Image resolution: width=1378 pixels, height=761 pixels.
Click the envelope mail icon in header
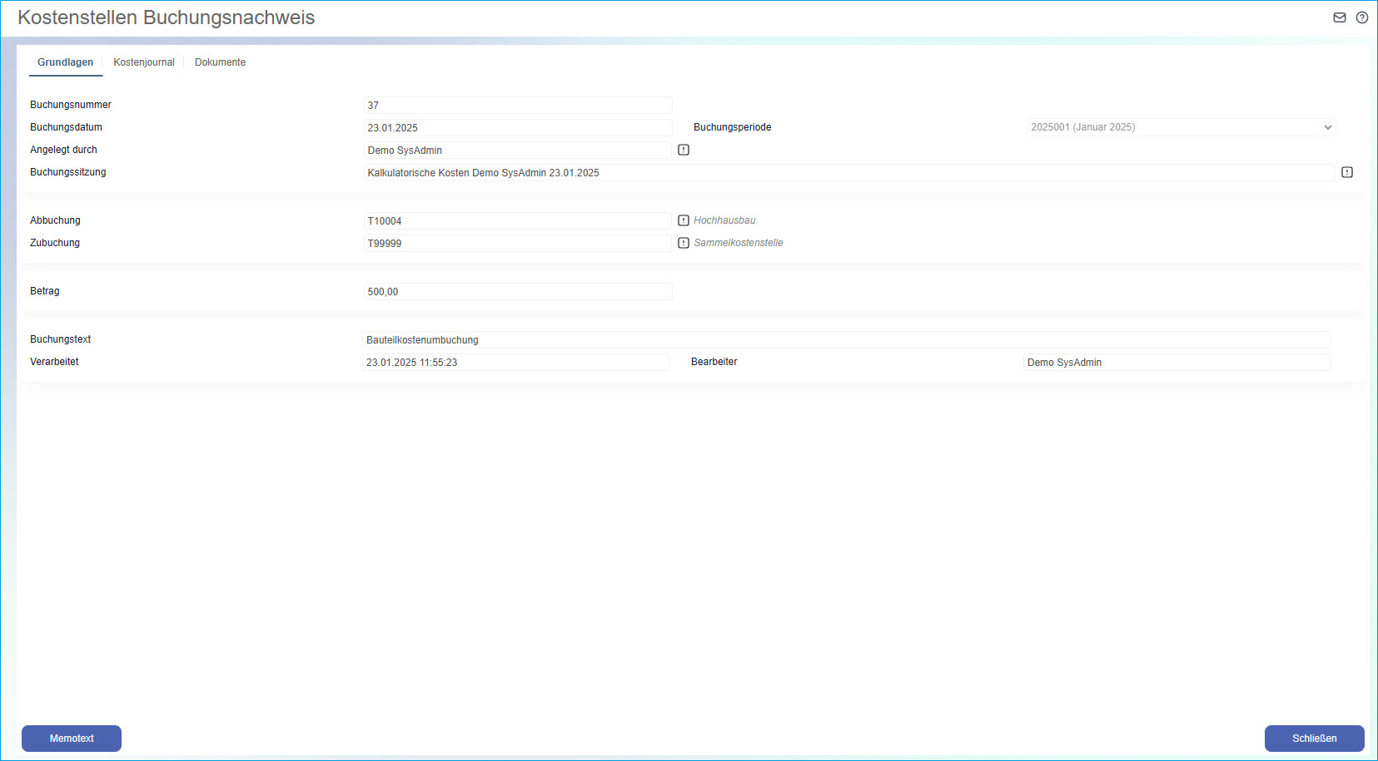[1339, 17]
